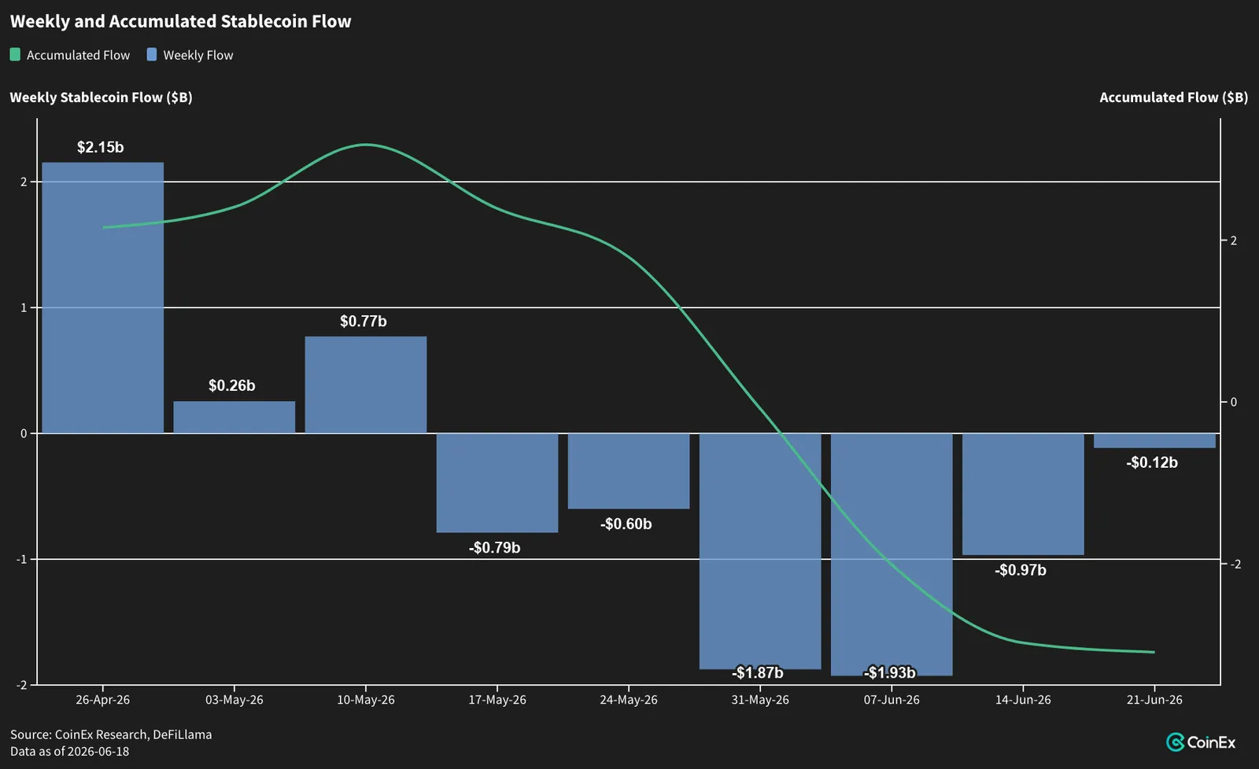
Task: Click the green Accumulated Flow legend swatch
Action: [x=15, y=55]
